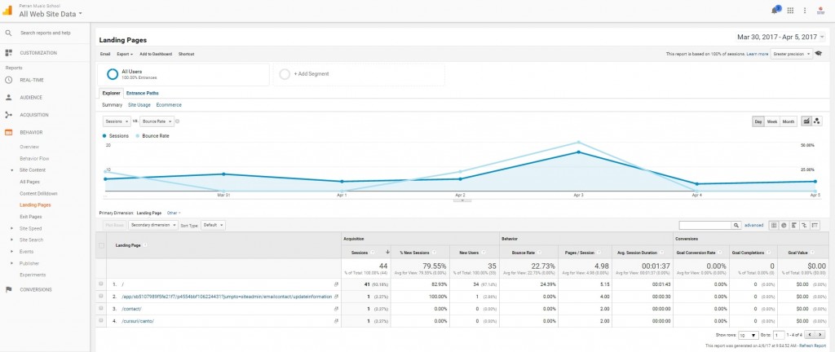Check the row 1 "/" checkbox
This screenshot has width=835, height=352.
point(101,284)
